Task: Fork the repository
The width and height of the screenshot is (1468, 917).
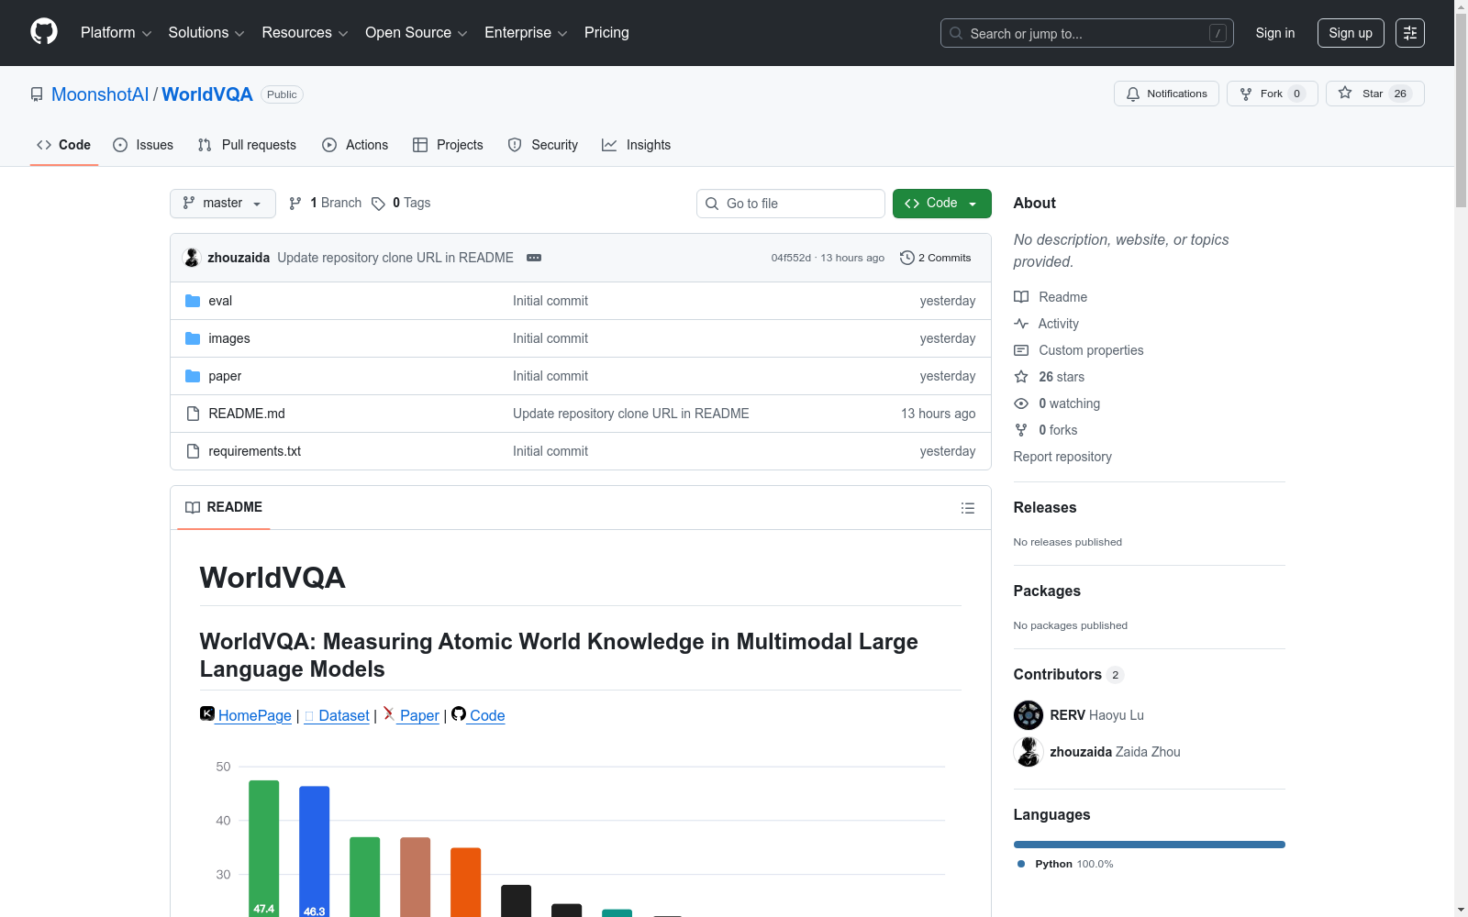Action: click(1272, 94)
